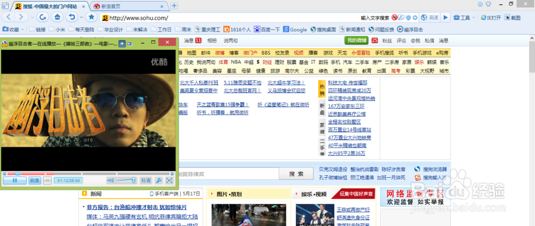
Task: Open a new tab with the plus button
Action: pos(174,5)
